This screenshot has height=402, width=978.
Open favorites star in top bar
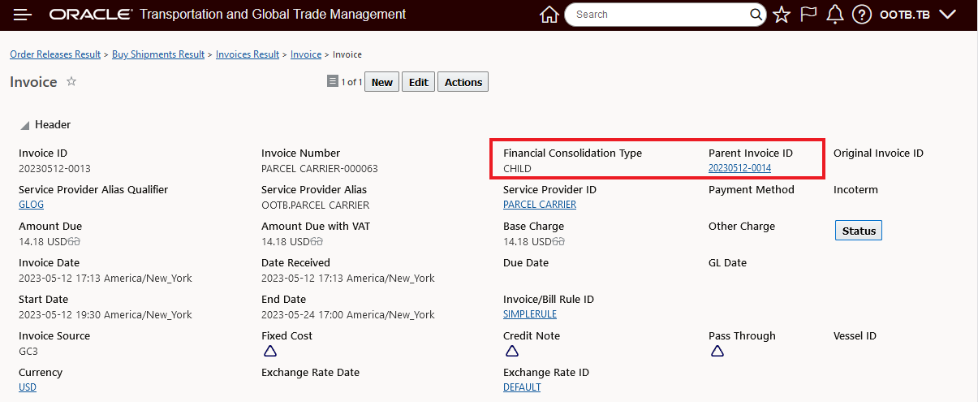tap(782, 15)
